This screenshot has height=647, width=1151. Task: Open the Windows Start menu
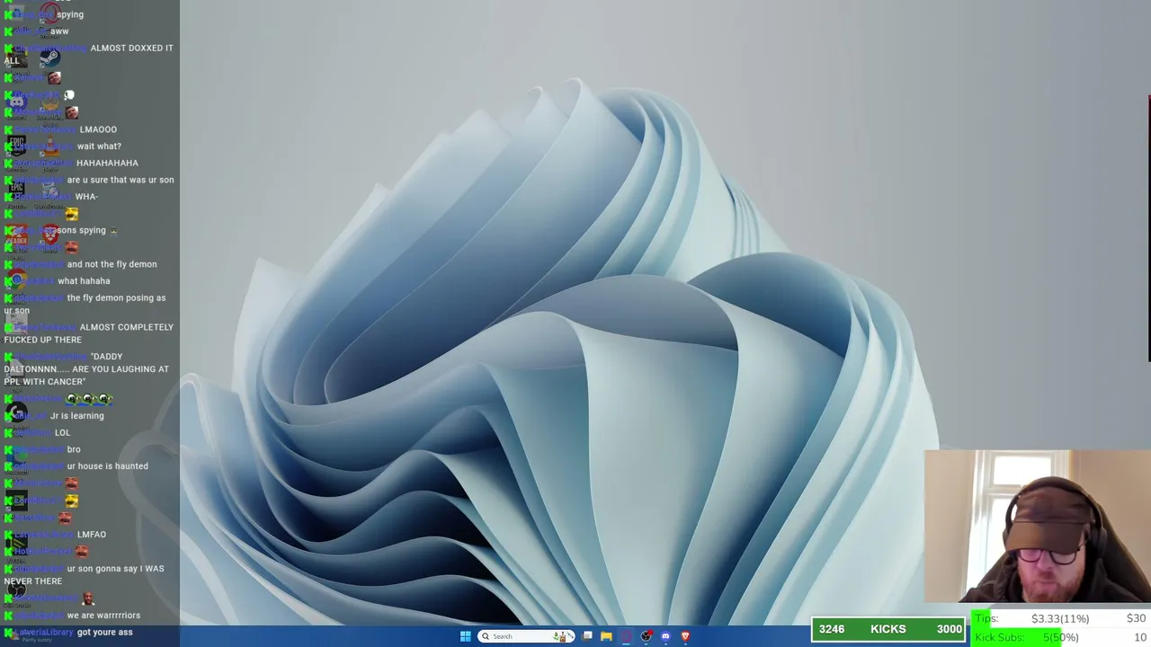point(465,636)
